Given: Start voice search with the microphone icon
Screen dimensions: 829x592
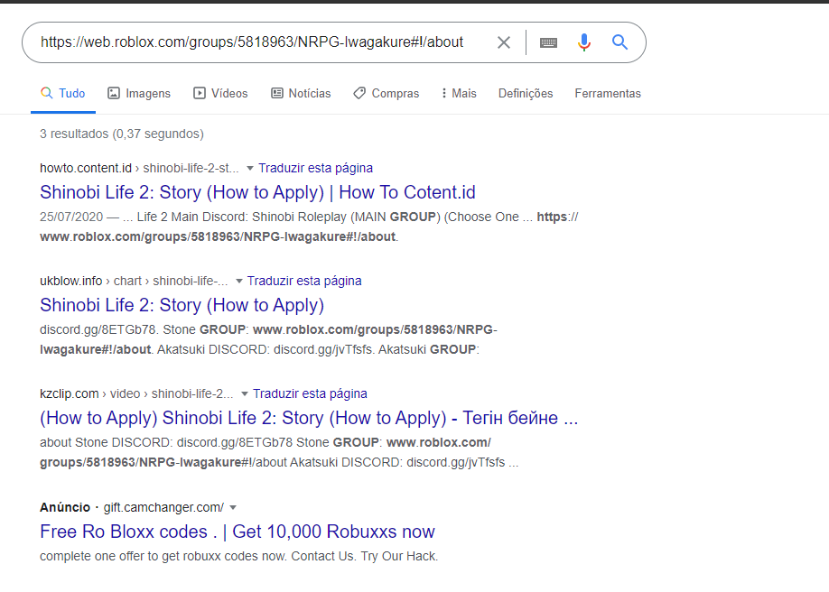Looking at the screenshot, I should click(x=584, y=42).
